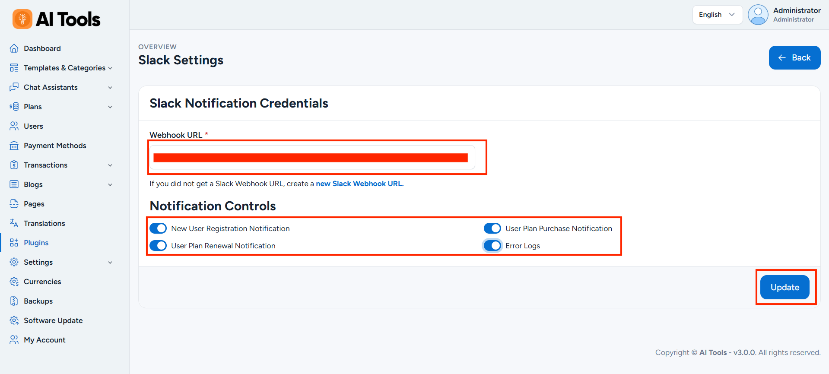Click the left arrow inside Back button
This screenshot has height=374, width=829.
click(782, 58)
